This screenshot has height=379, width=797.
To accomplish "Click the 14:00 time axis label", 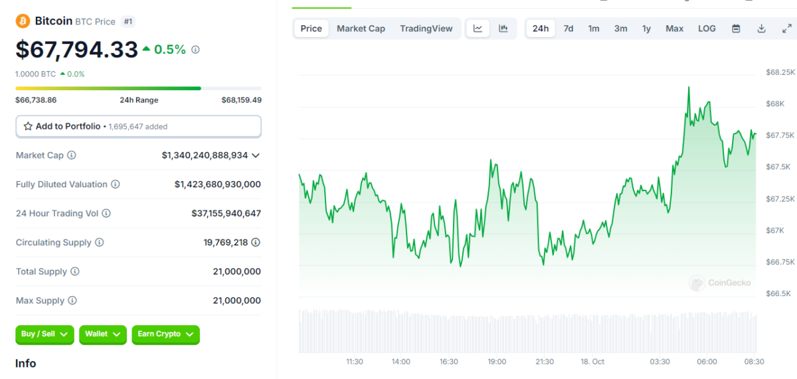I will pos(401,362).
